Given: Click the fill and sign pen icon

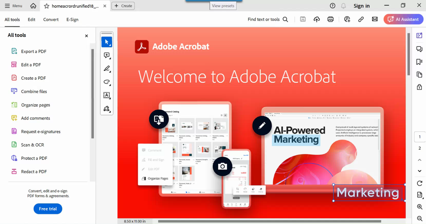Looking at the screenshot, I should click(x=107, y=109).
